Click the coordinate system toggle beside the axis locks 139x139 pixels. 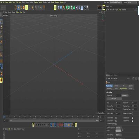(x=44, y=8)
